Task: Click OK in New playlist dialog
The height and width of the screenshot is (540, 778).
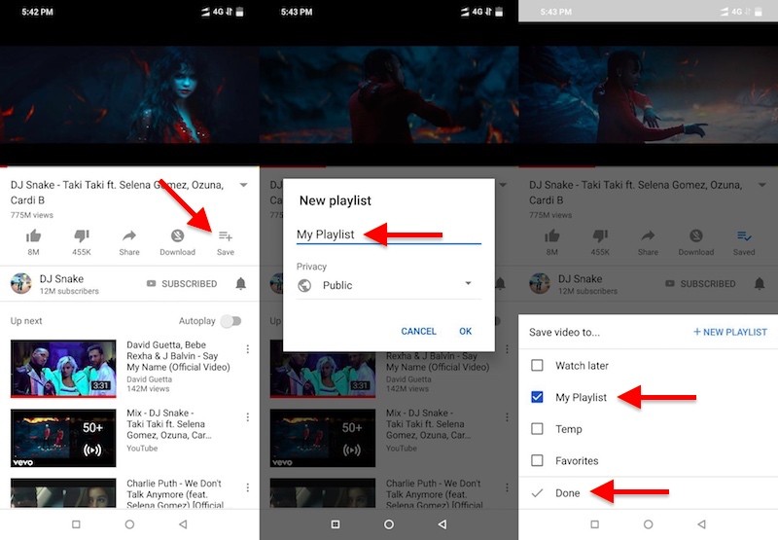Action: [x=466, y=331]
